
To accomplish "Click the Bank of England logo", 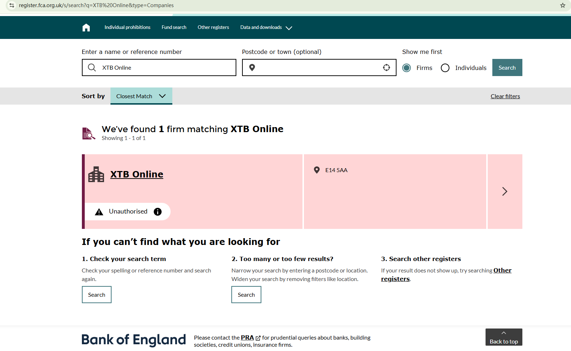I will coord(134,340).
